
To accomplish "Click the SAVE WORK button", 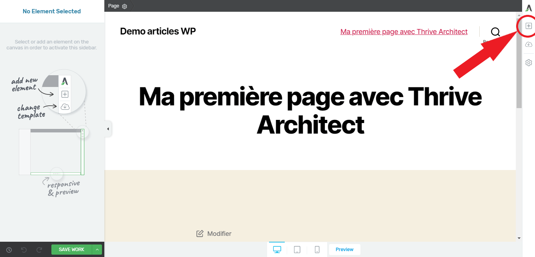I will coord(71,250).
